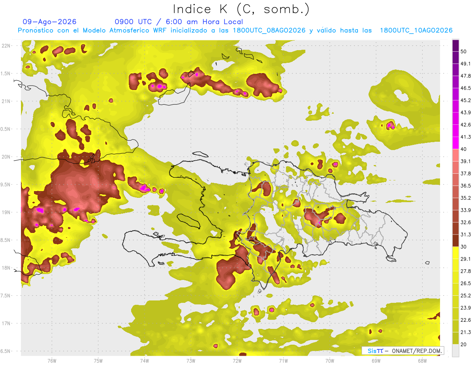Click '0900 UTC / 6:00 am Hora Local'

coord(179,22)
